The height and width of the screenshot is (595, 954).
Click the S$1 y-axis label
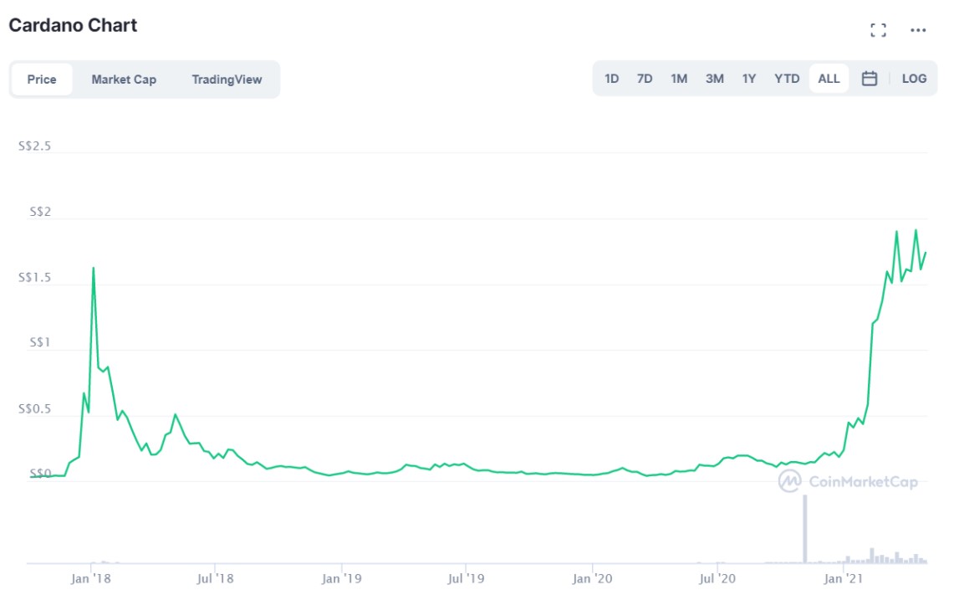point(40,343)
